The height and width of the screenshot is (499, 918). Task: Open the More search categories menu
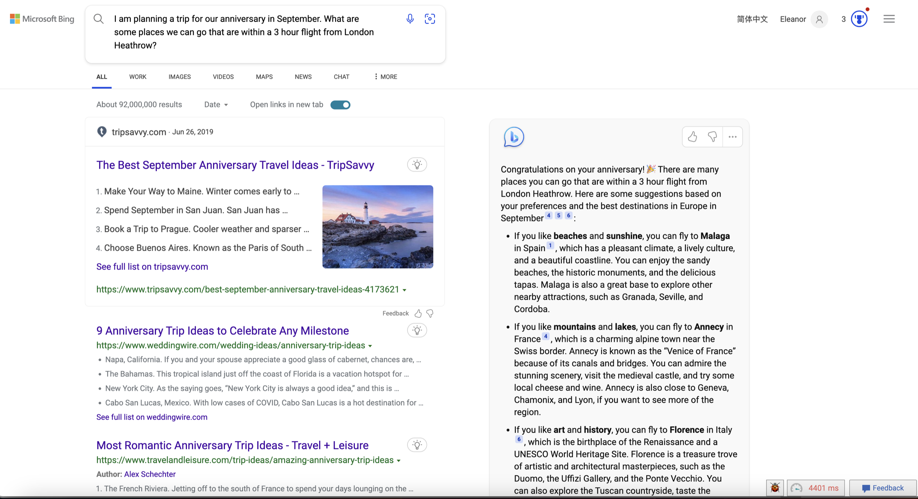385,77
